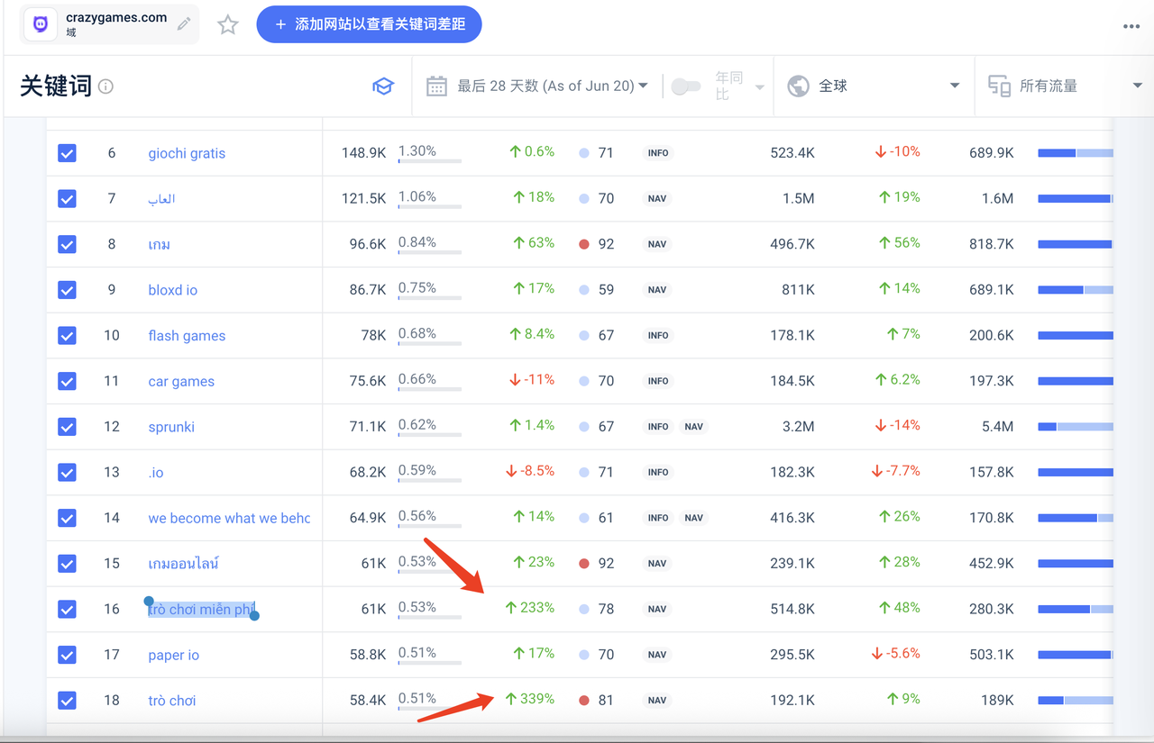Screen dimensions: 1154x743
Task: Click the NAV intent tag on bloxd io row
Action: (657, 290)
